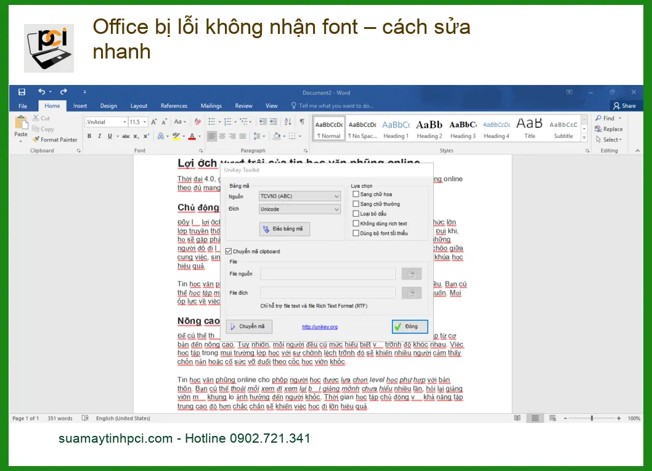Viewport: 652px width, 471px height.
Task: Apply Bold formatting
Action: pyautogui.click(x=89, y=136)
